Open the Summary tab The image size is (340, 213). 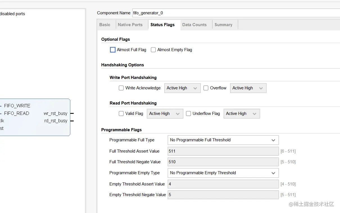(223, 25)
